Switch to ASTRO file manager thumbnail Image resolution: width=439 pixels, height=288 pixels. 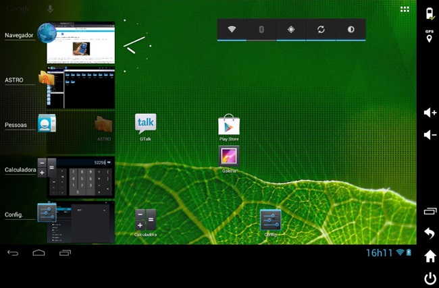[80, 88]
